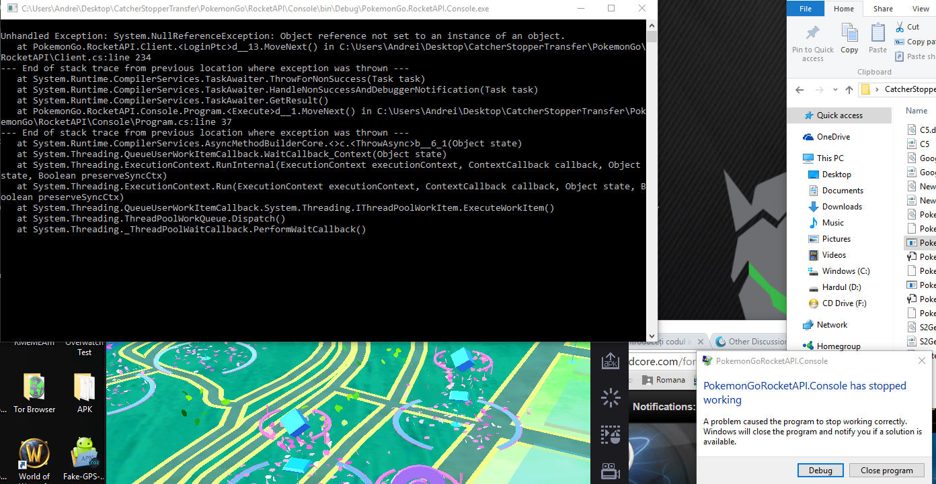This screenshot has height=484, width=936.
Task: Click the browser address bar URL
Action: tap(661, 361)
